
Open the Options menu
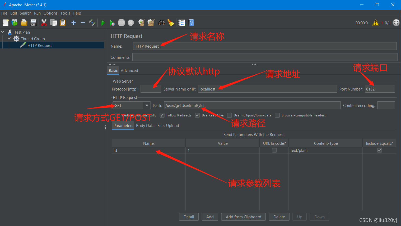click(50, 13)
